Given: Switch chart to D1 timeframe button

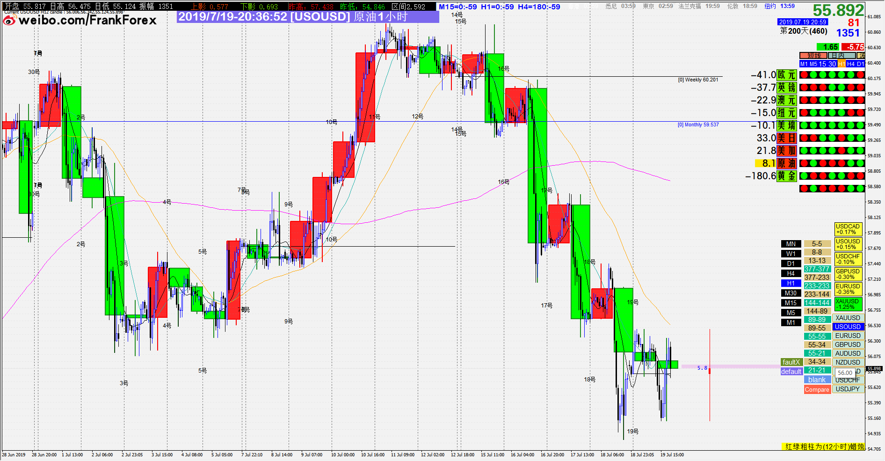Looking at the screenshot, I should (791, 263).
